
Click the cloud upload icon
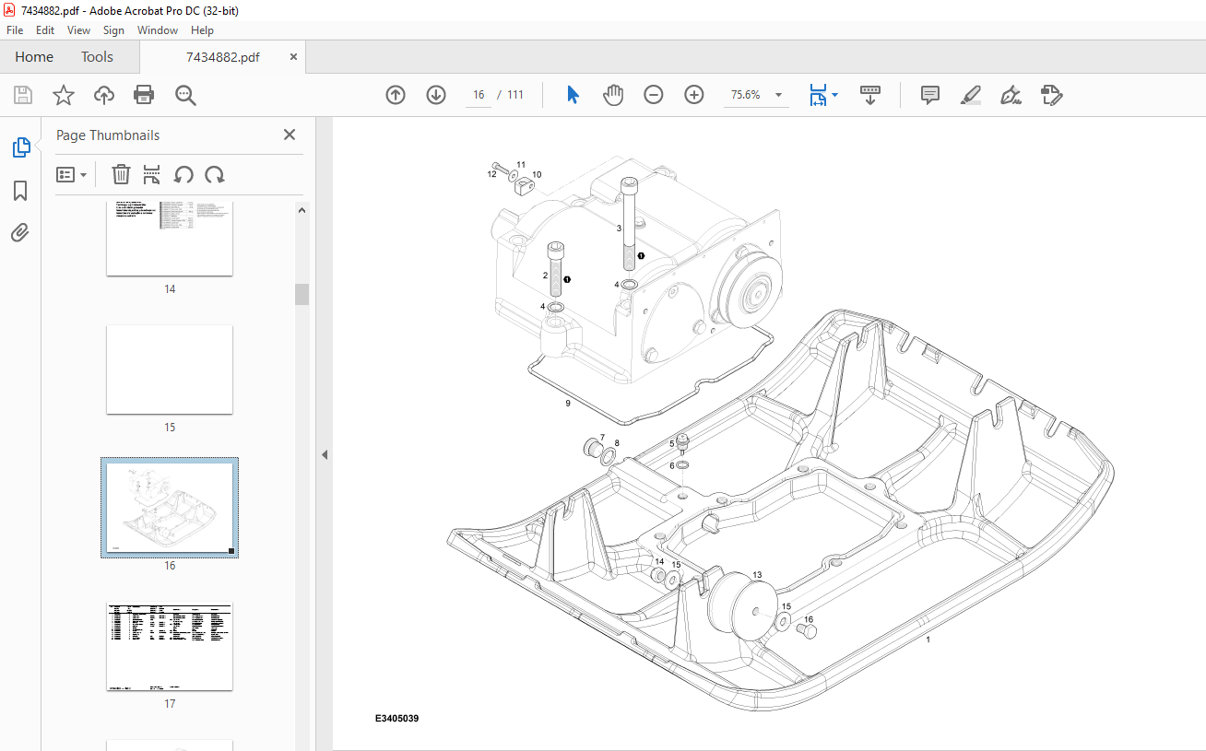coord(104,95)
